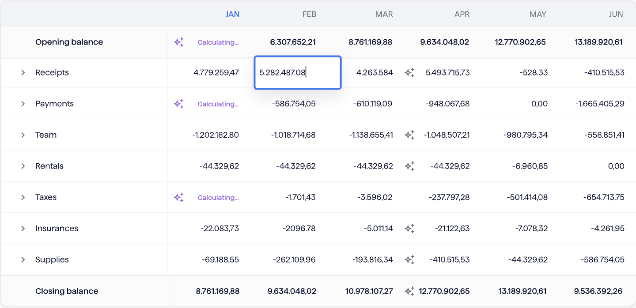Expand the Payments row
Screen dimensions: 636x308
click(x=23, y=104)
